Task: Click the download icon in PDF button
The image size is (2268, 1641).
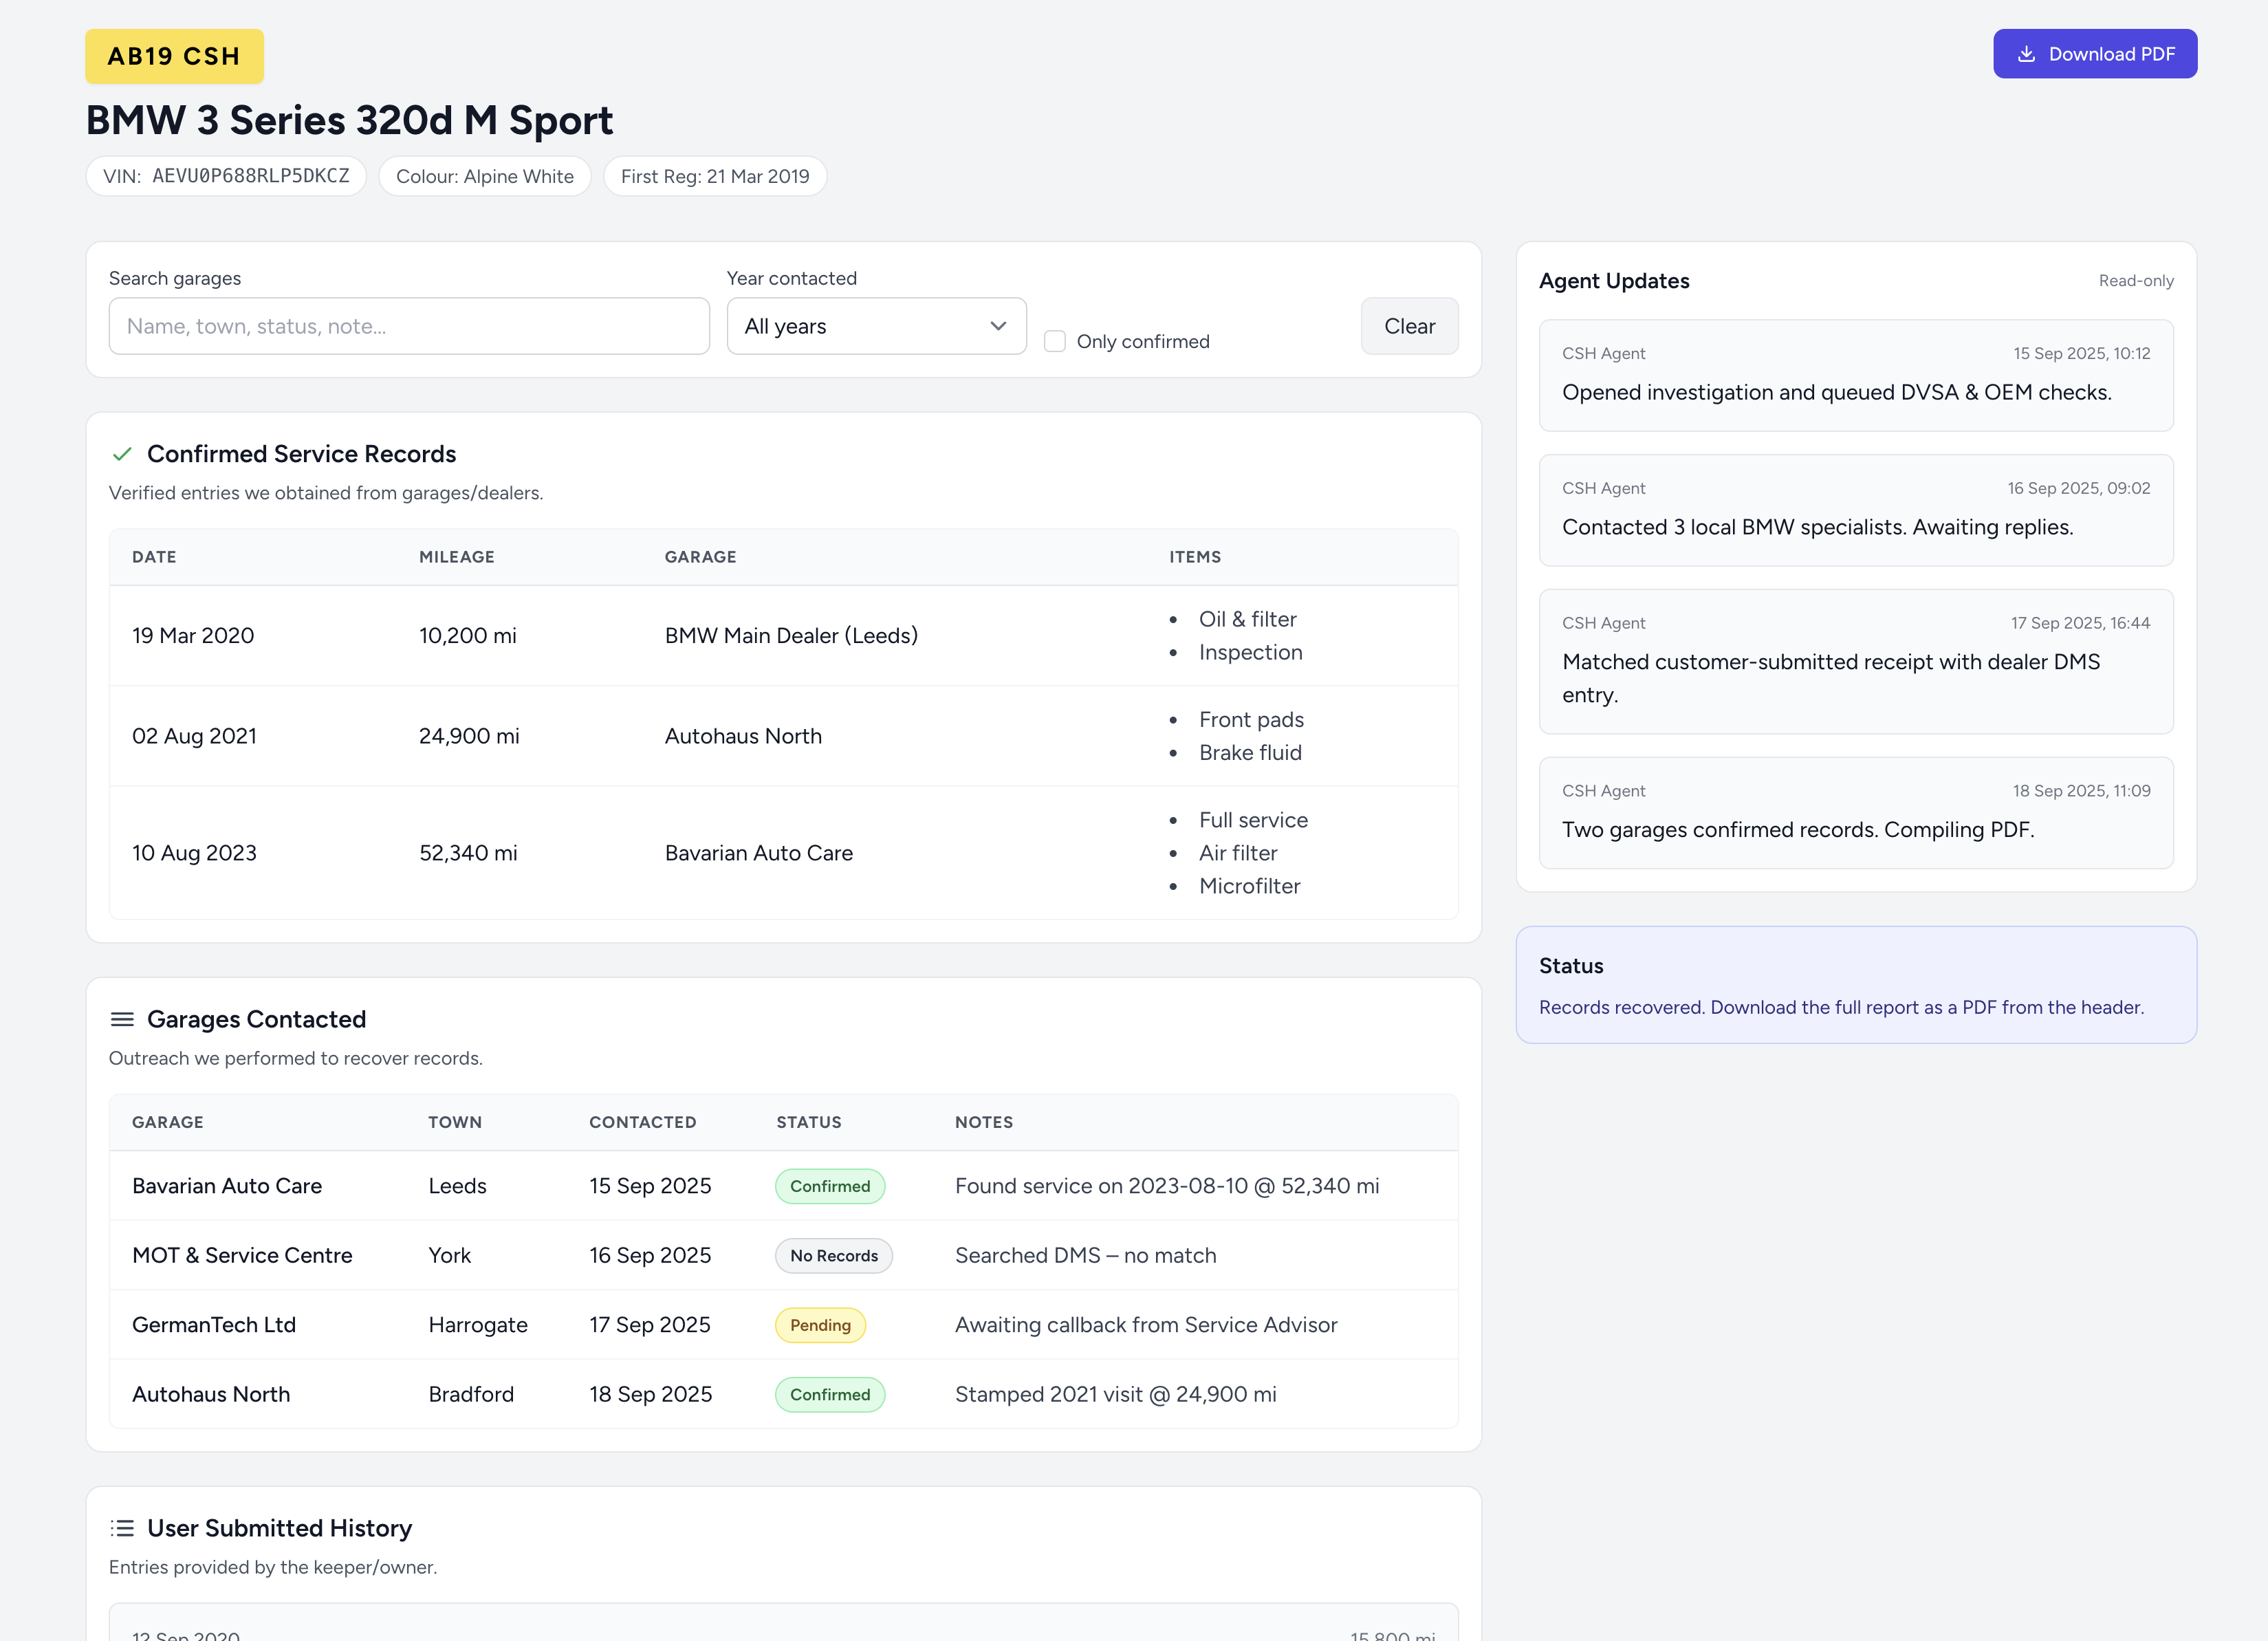Action: [2026, 54]
